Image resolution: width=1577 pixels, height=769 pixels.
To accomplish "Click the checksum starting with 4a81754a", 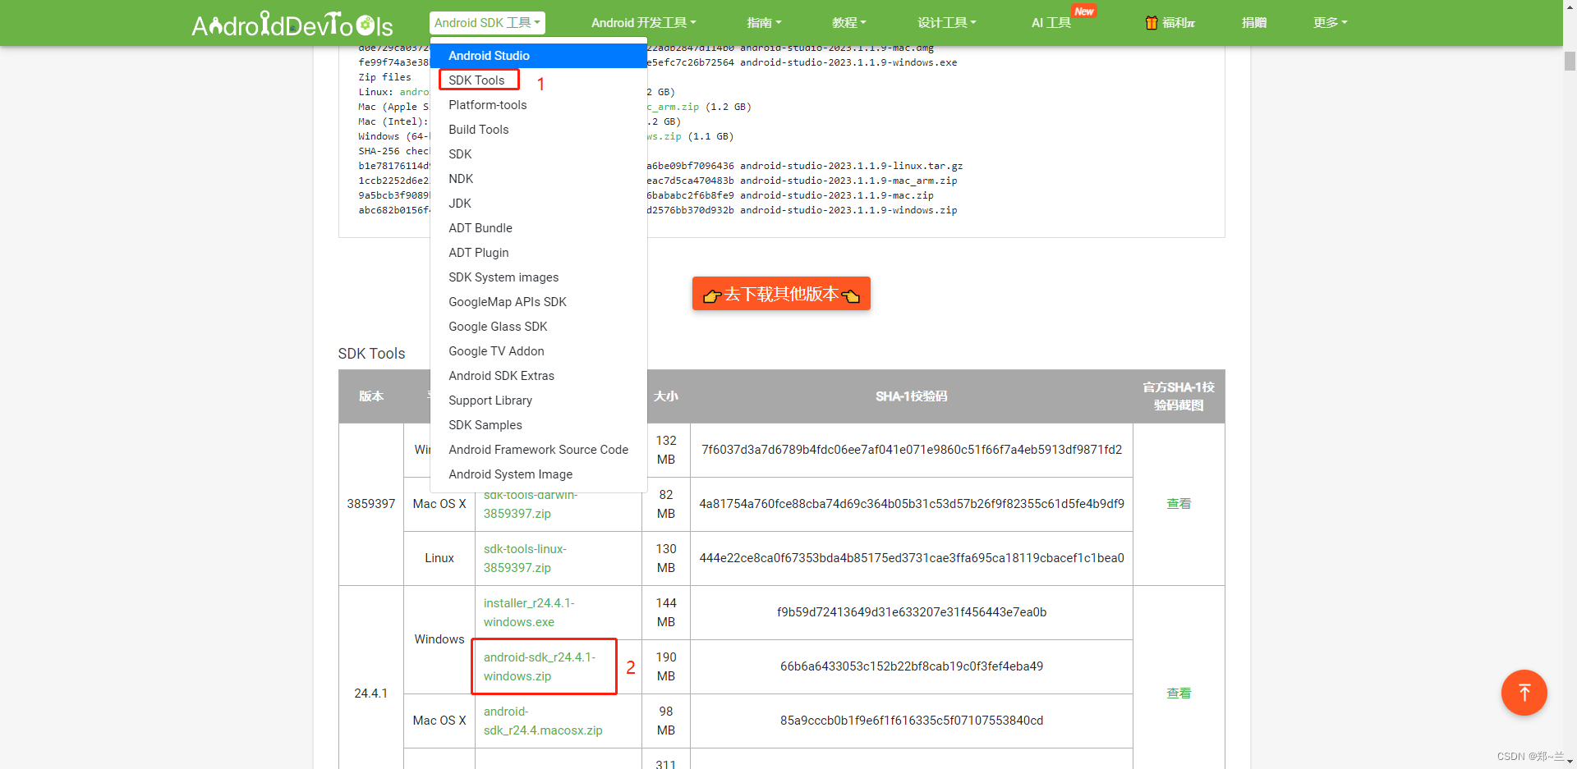I will pos(912,504).
